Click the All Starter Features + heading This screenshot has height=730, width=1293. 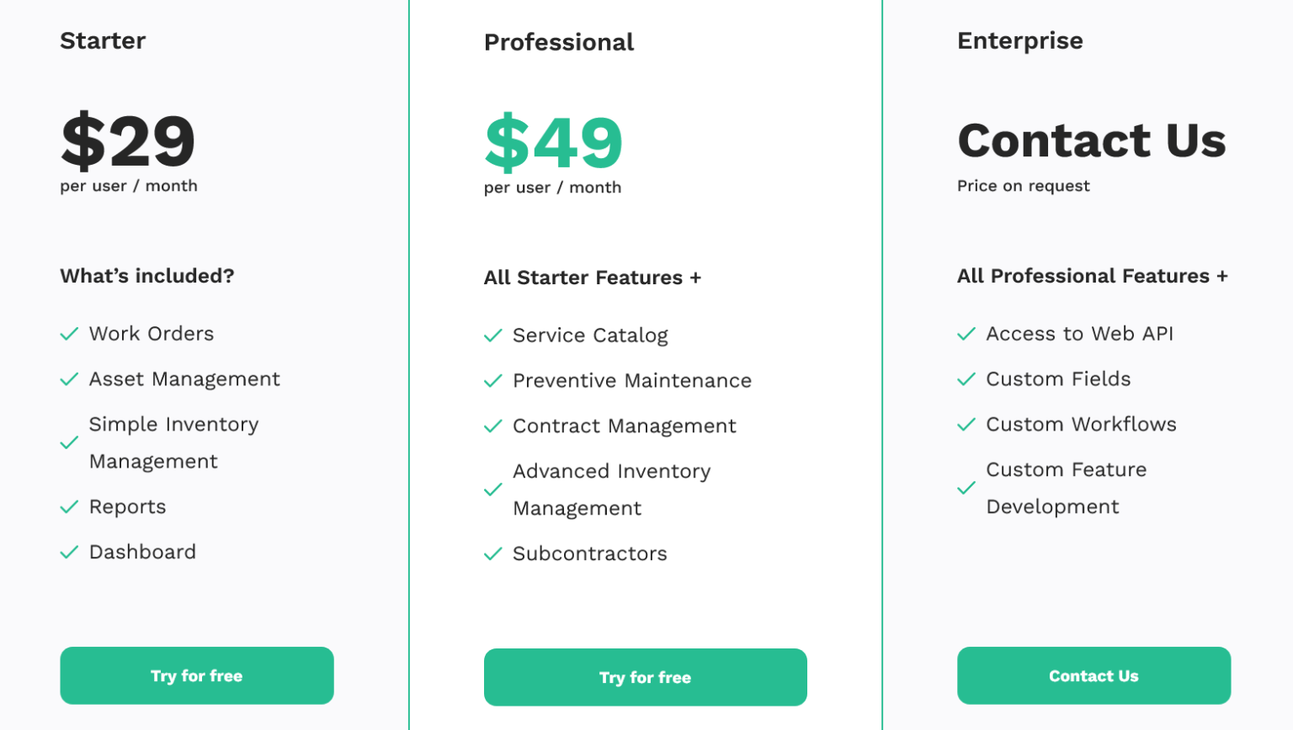(593, 278)
